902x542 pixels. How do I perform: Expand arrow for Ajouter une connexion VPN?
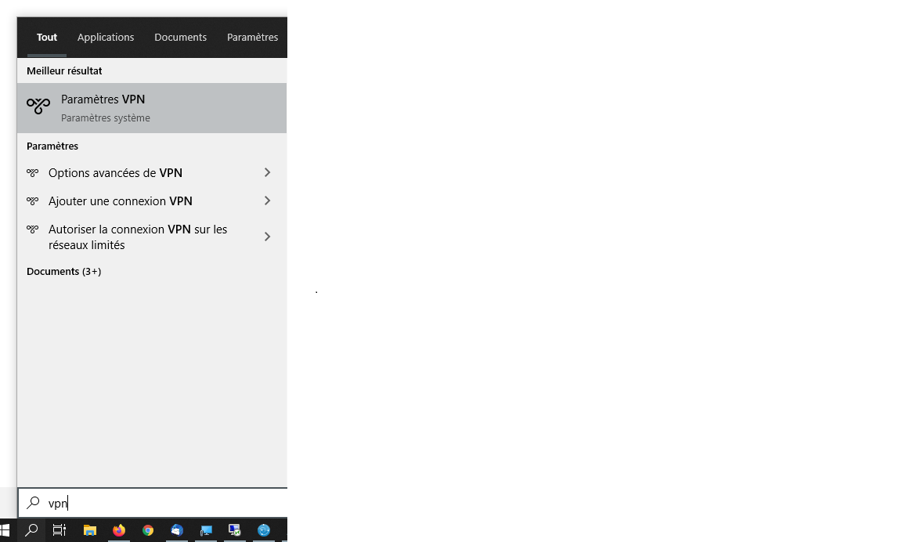(267, 201)
